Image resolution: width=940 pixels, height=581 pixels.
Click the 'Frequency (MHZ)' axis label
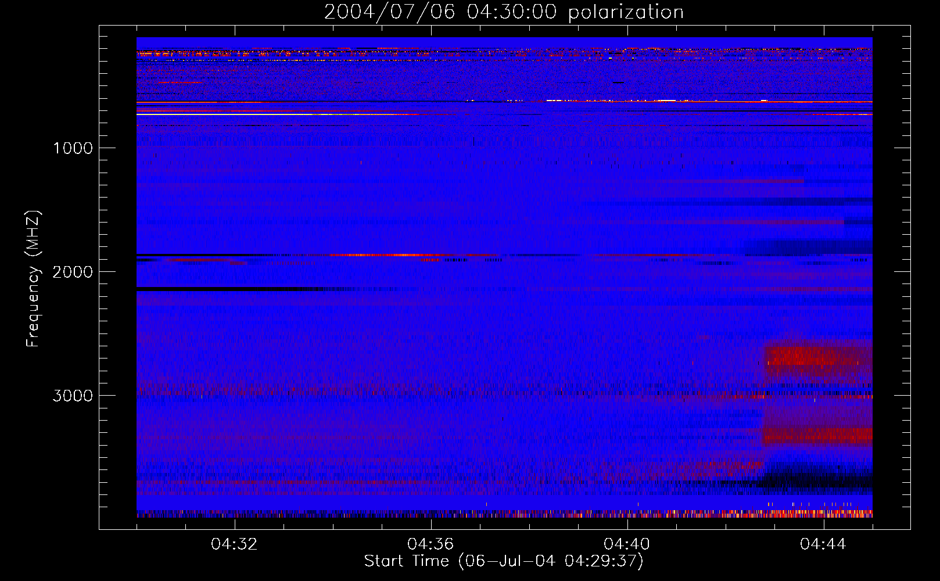click(x=34, y=279)
